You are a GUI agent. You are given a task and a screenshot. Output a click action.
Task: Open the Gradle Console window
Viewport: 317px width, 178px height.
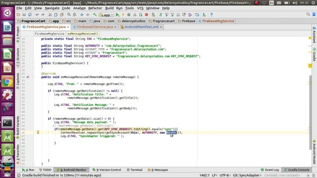[297, 170]
